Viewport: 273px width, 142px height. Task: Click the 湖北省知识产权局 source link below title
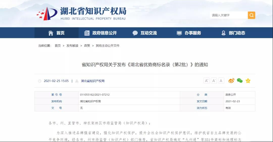point(93,81)
